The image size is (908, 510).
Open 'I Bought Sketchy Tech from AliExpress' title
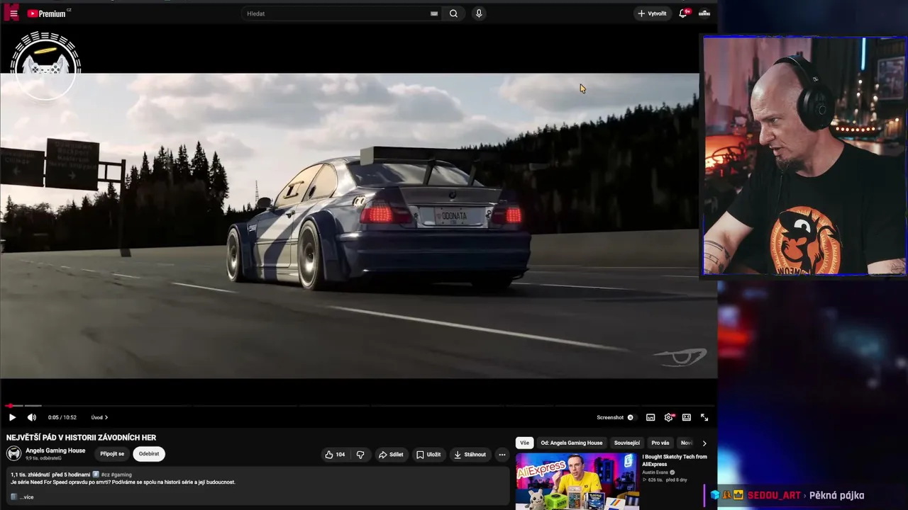tap(675, 460)
